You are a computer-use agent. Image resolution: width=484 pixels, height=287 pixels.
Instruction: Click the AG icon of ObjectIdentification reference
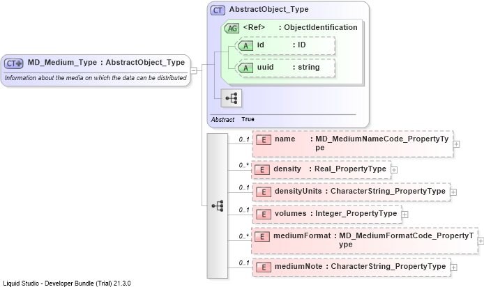click(x=232, y=29)
